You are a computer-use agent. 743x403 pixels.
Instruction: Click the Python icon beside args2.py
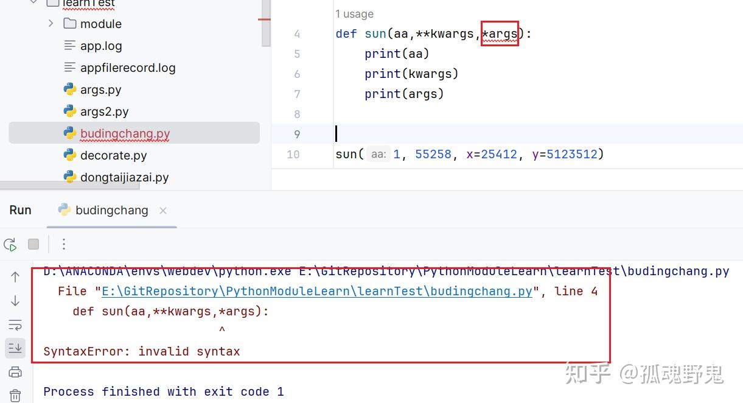69,111
